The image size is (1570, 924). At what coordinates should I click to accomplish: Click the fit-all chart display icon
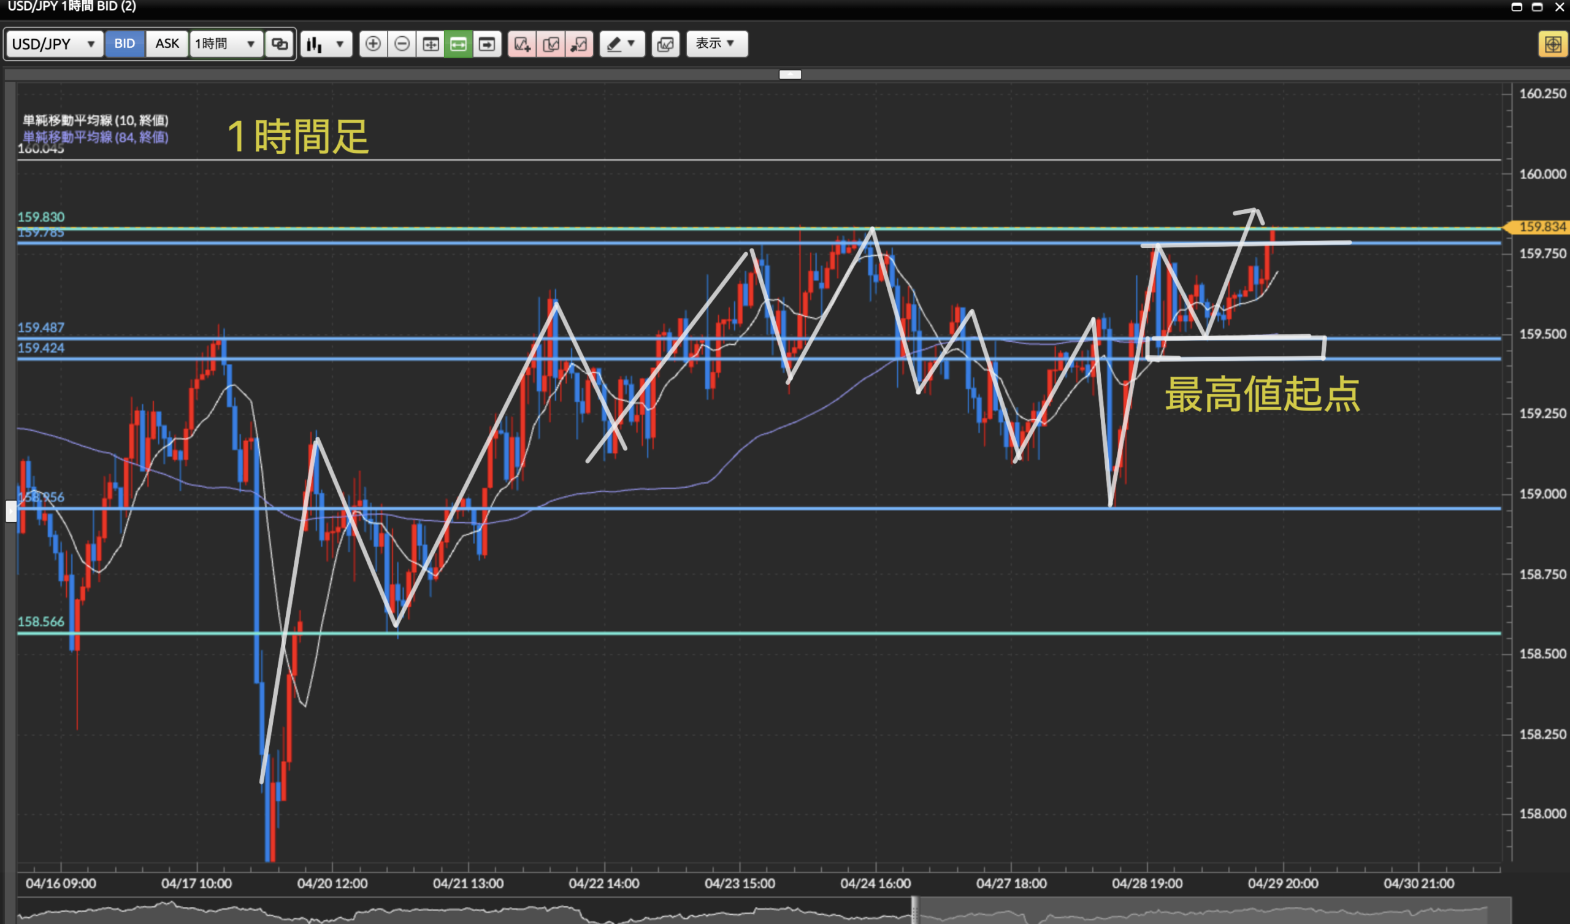(431, 44)
